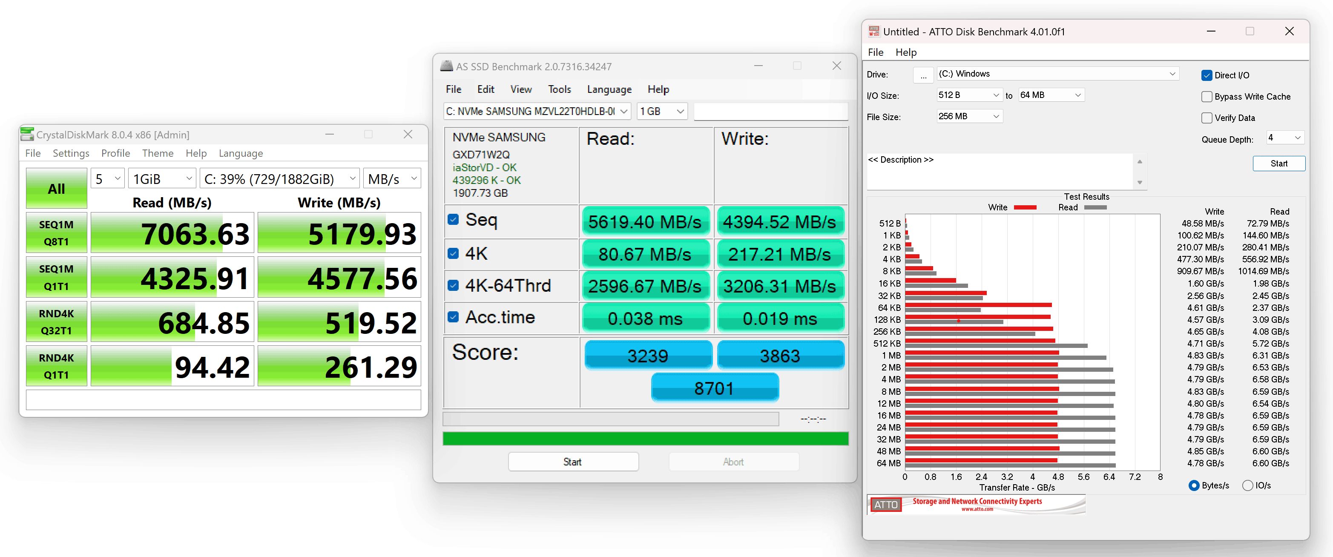
Task: Enable Bypass Write Cache option
Action: pos(1207,97)
